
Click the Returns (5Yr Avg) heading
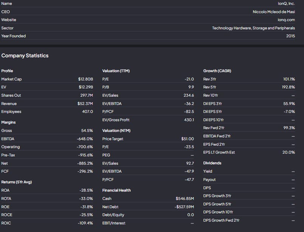[x=17, y=182]
